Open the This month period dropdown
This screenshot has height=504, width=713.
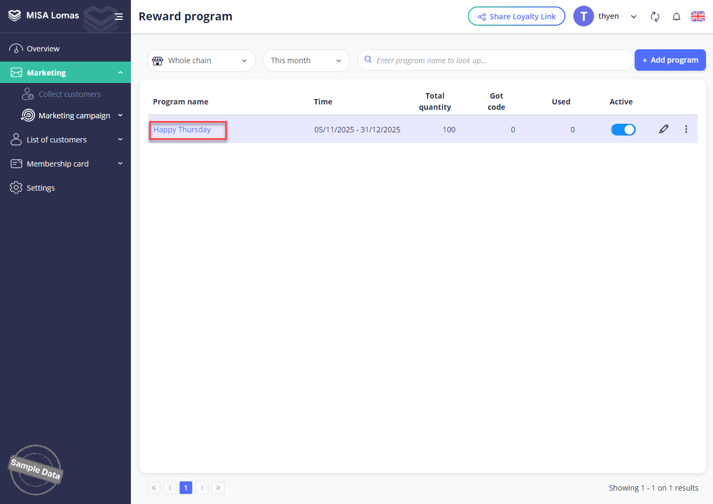point(306,61)
